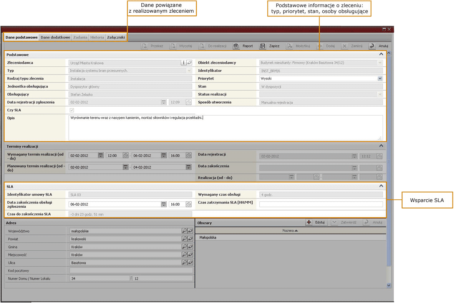Switch to Dane dodatkowe tab

(55, 37)
